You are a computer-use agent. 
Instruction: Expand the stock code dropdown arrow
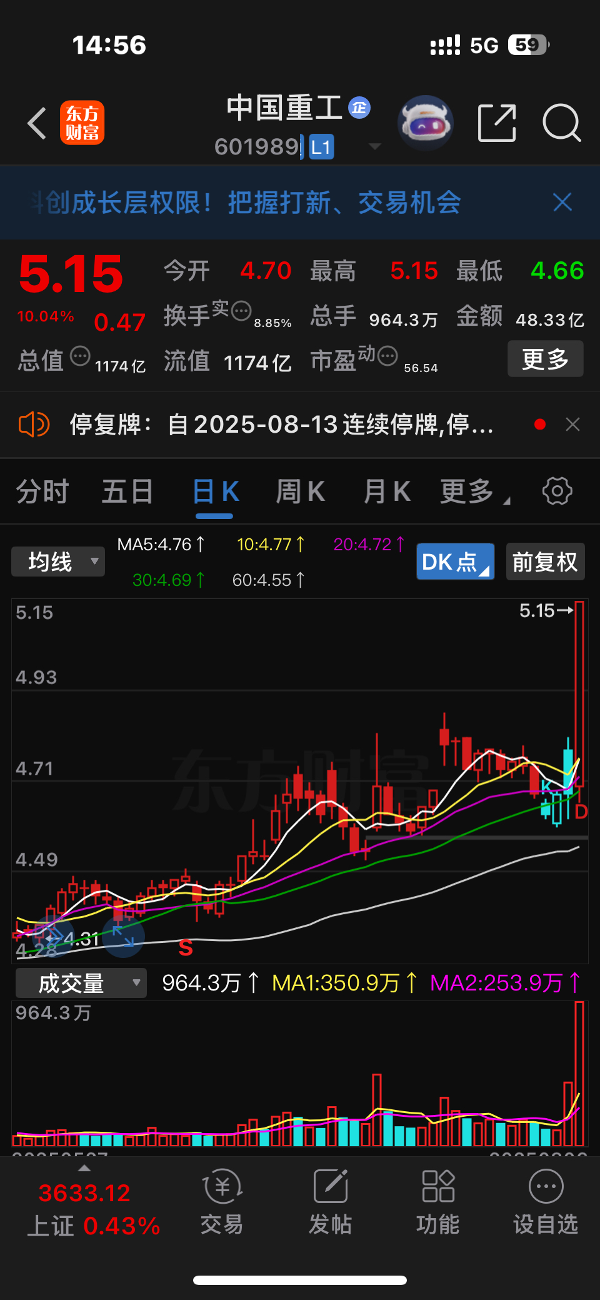(375, 147)
